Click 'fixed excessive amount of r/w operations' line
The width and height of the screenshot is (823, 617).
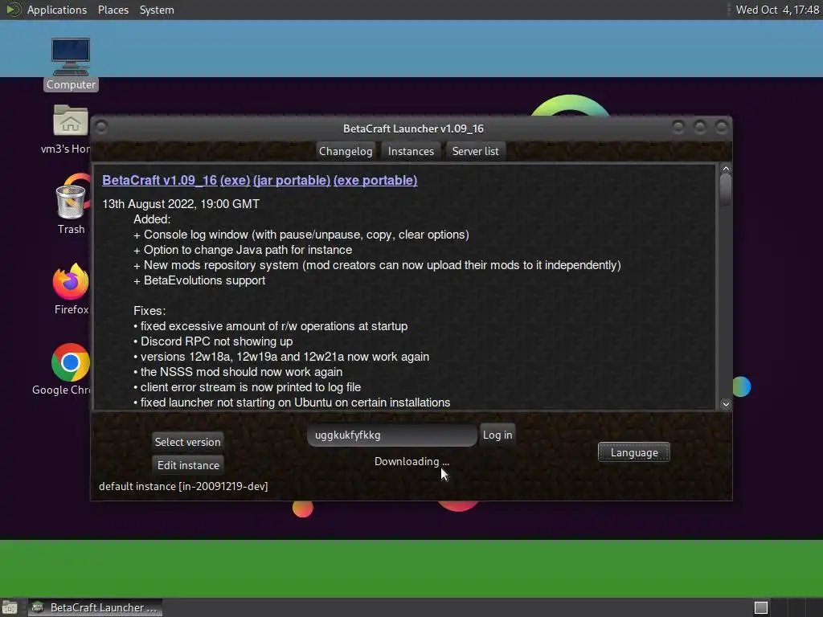[x=270, y=326]
